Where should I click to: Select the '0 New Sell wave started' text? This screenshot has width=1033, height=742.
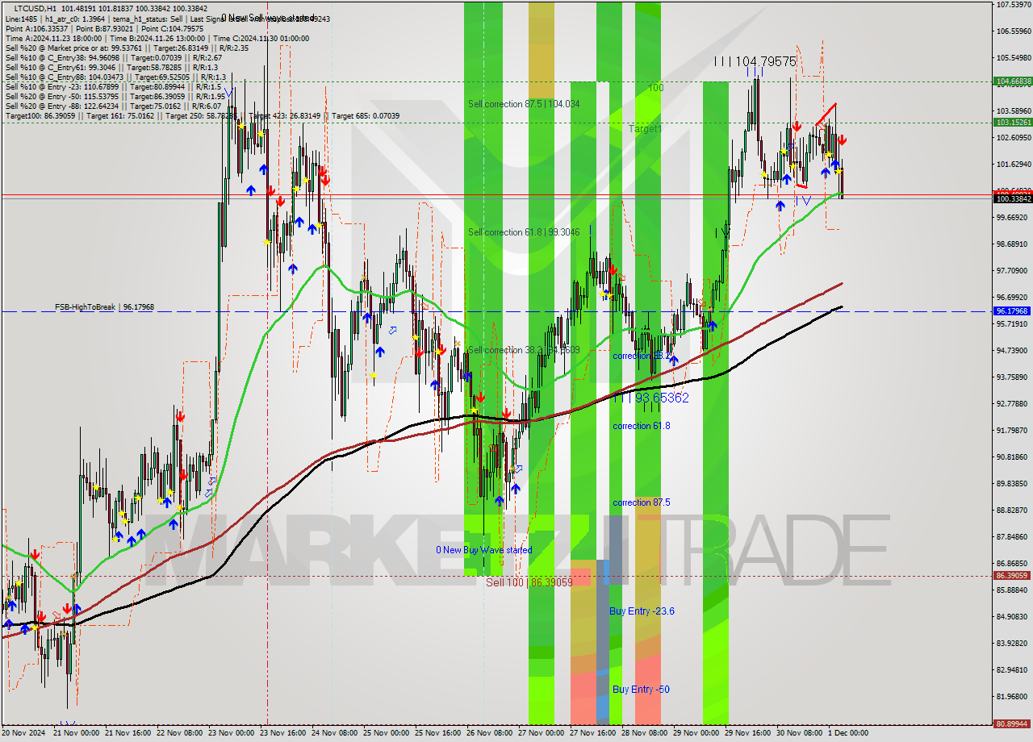(x=270, y=18)
